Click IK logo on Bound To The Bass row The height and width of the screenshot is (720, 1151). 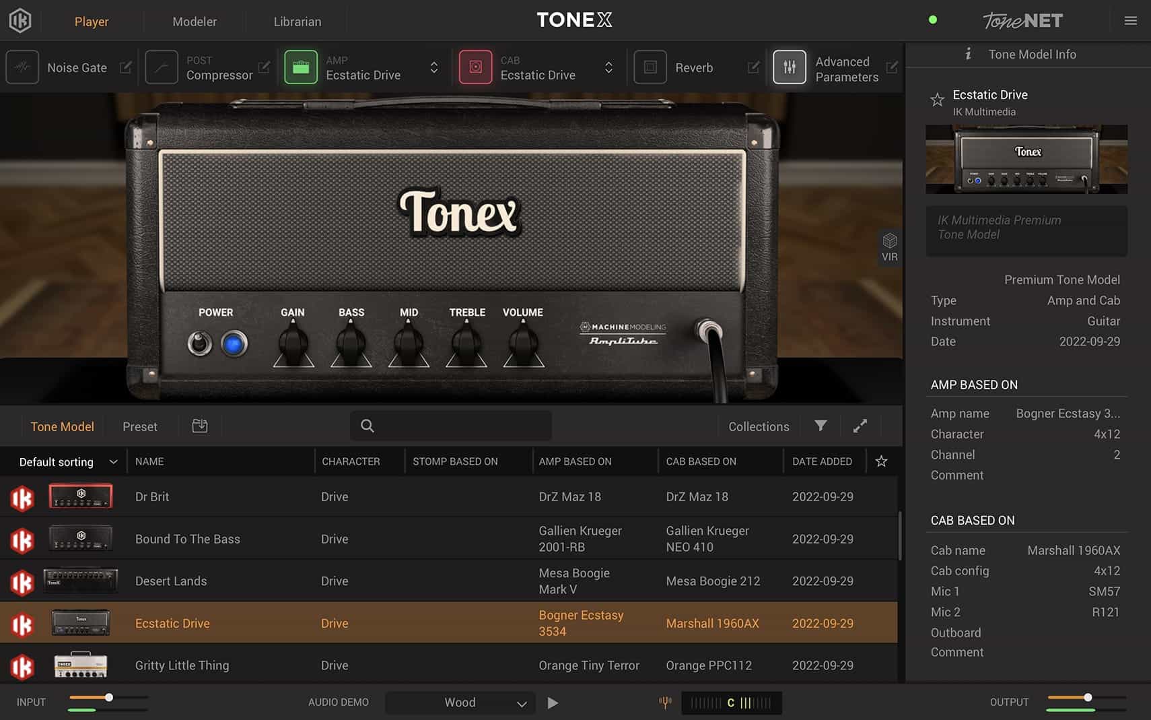point(22,540)
